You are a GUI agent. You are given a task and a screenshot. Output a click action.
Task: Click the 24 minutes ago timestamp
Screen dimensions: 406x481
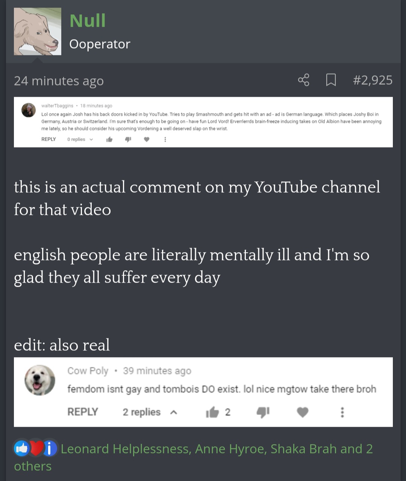59,81
